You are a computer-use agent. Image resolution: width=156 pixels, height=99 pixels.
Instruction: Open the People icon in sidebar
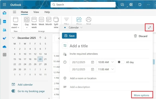tap(4, 30)
